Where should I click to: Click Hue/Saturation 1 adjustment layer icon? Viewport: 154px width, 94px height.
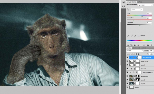point(133,72)
